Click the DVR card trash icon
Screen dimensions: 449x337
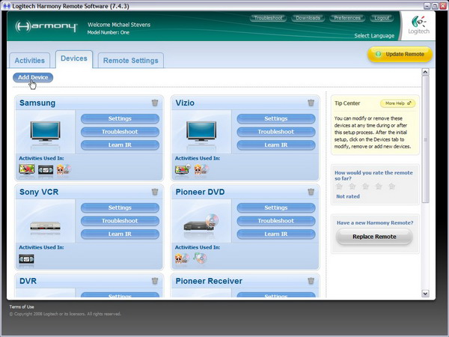pos(155,281)
